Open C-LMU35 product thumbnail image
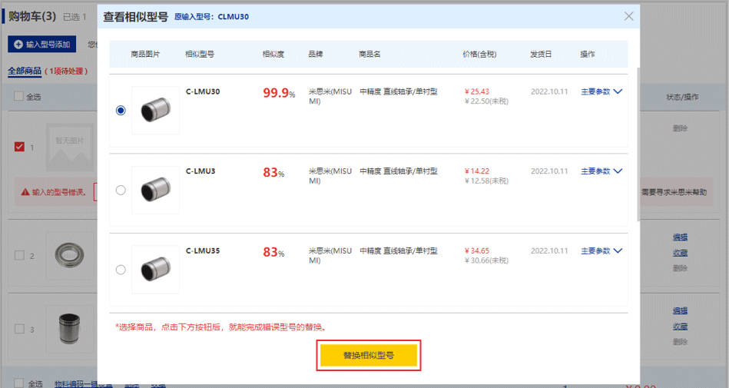This screenshot has width=729, height=388. [x=156, y=270]
